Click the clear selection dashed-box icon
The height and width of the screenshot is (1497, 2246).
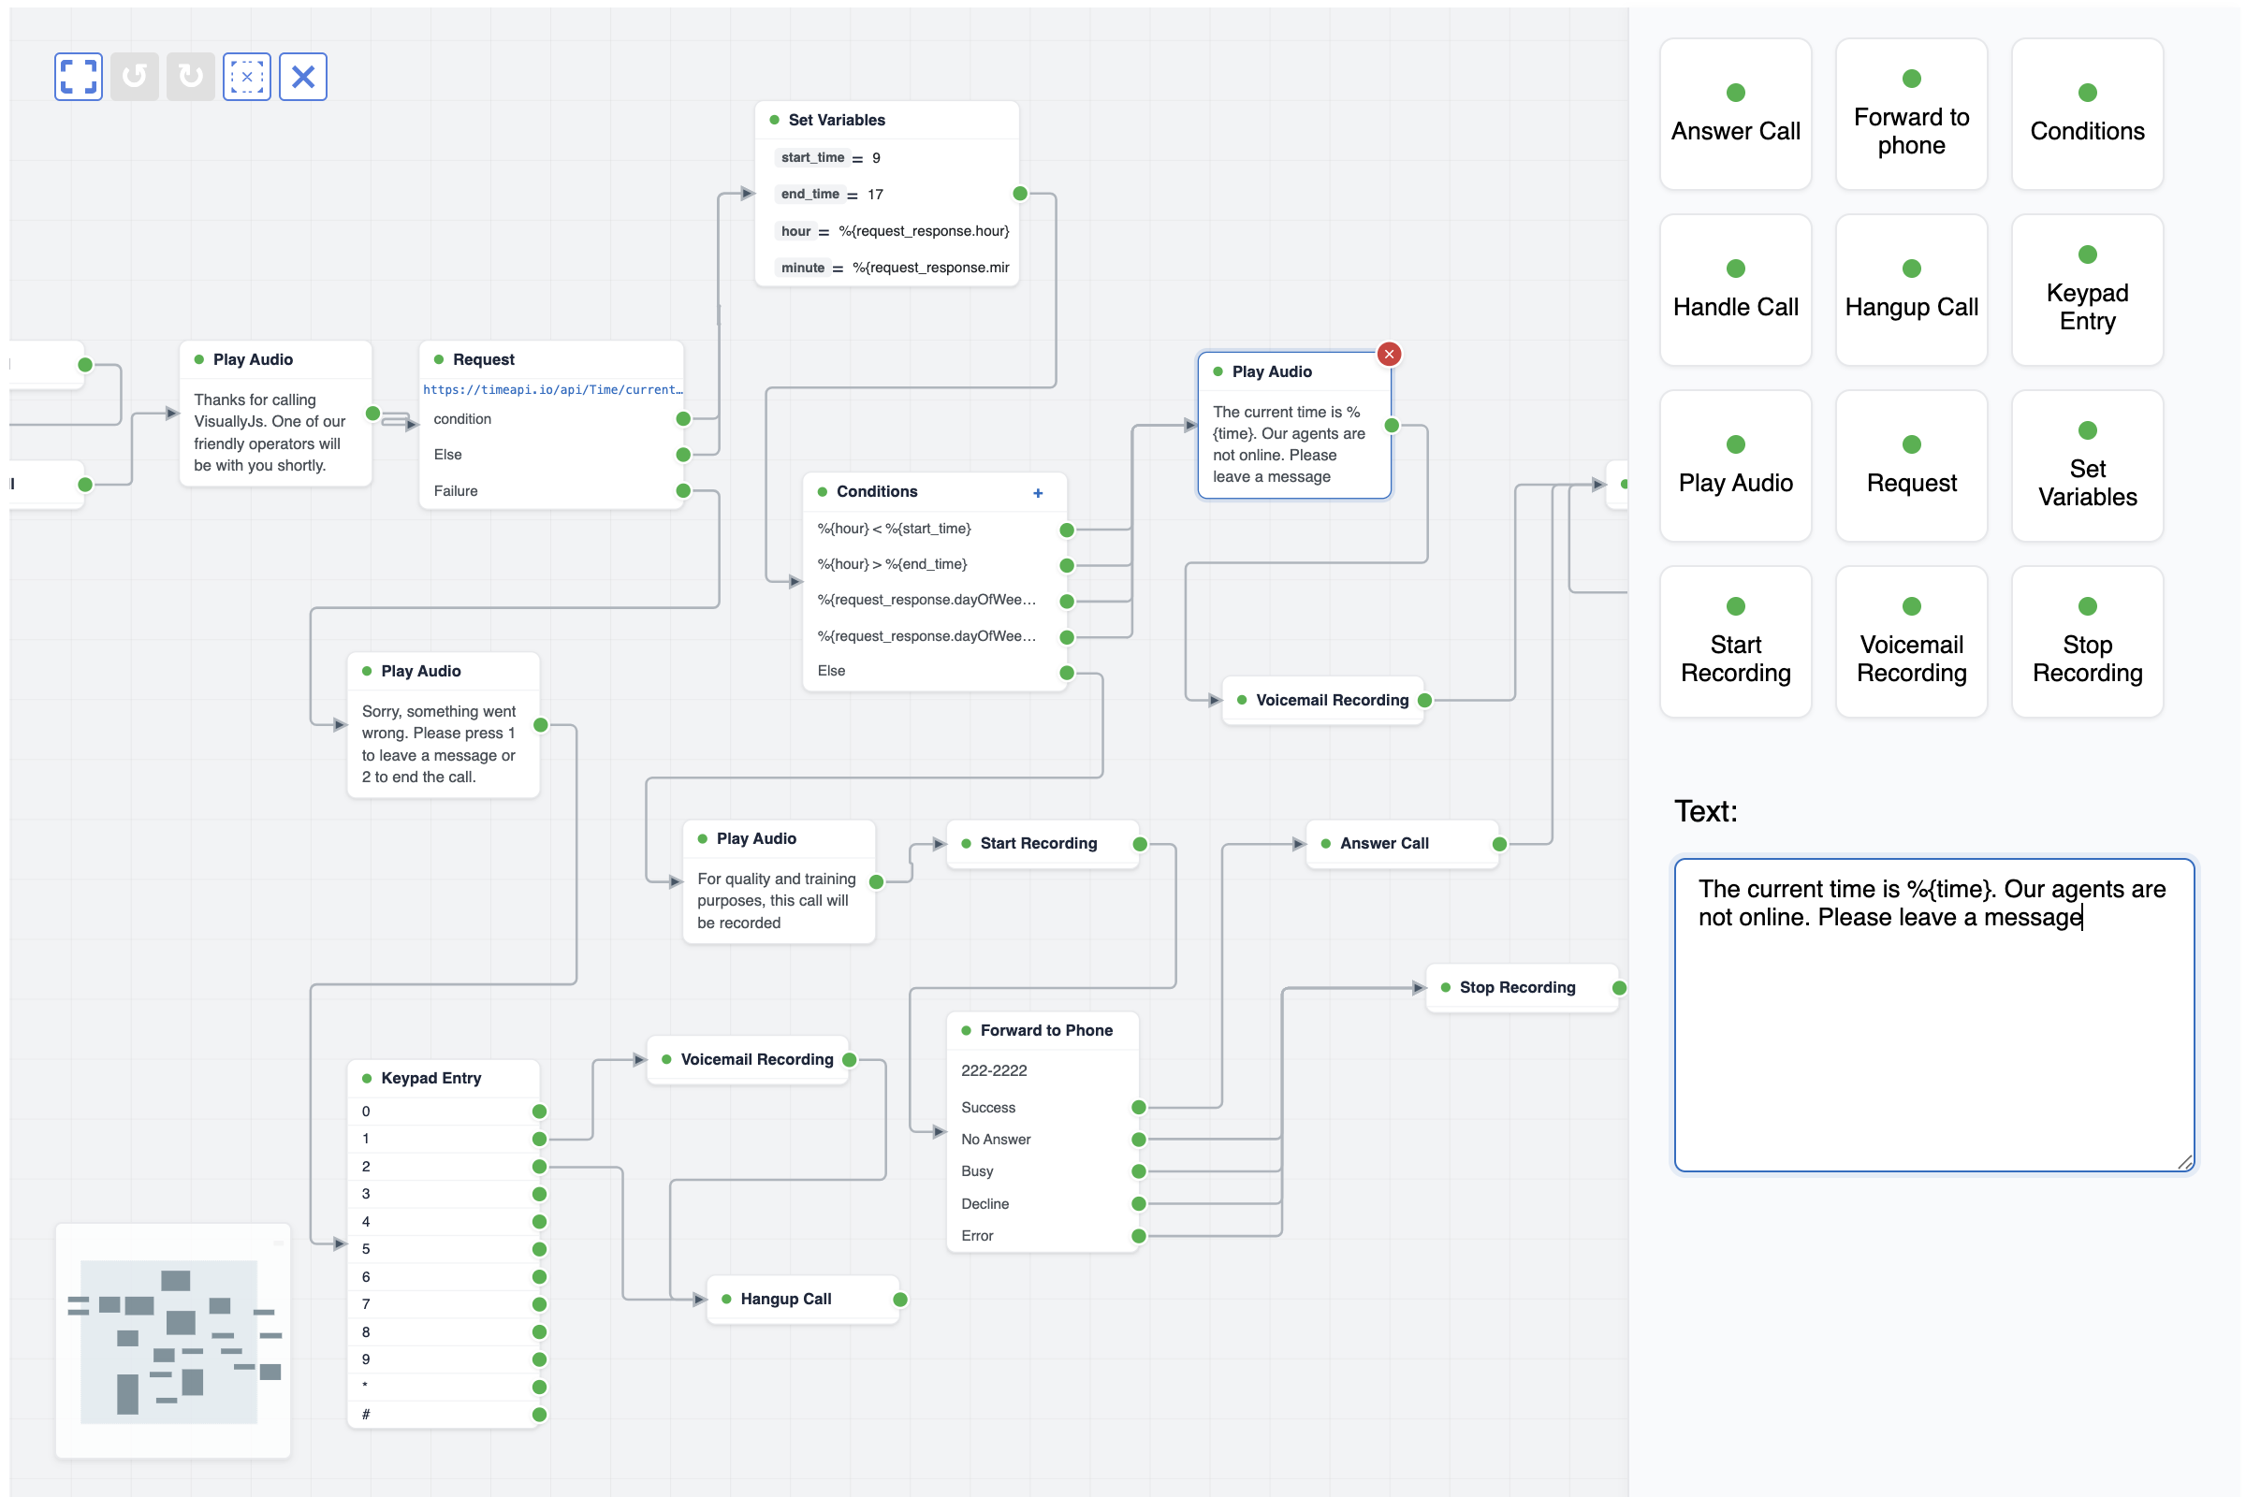[247, 77]
